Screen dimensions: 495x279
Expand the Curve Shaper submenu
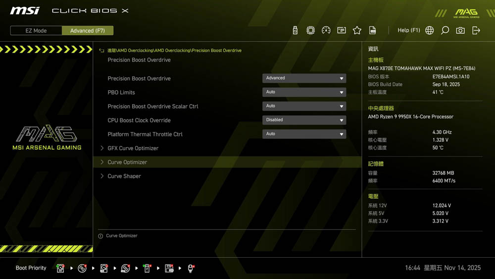pyautogui.click(x=124, y=176)
